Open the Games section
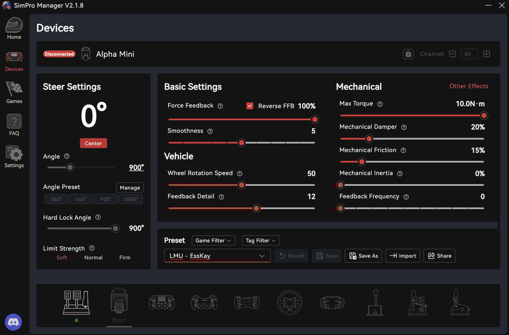This screenshot has width=509, height=335. (14, 93)
